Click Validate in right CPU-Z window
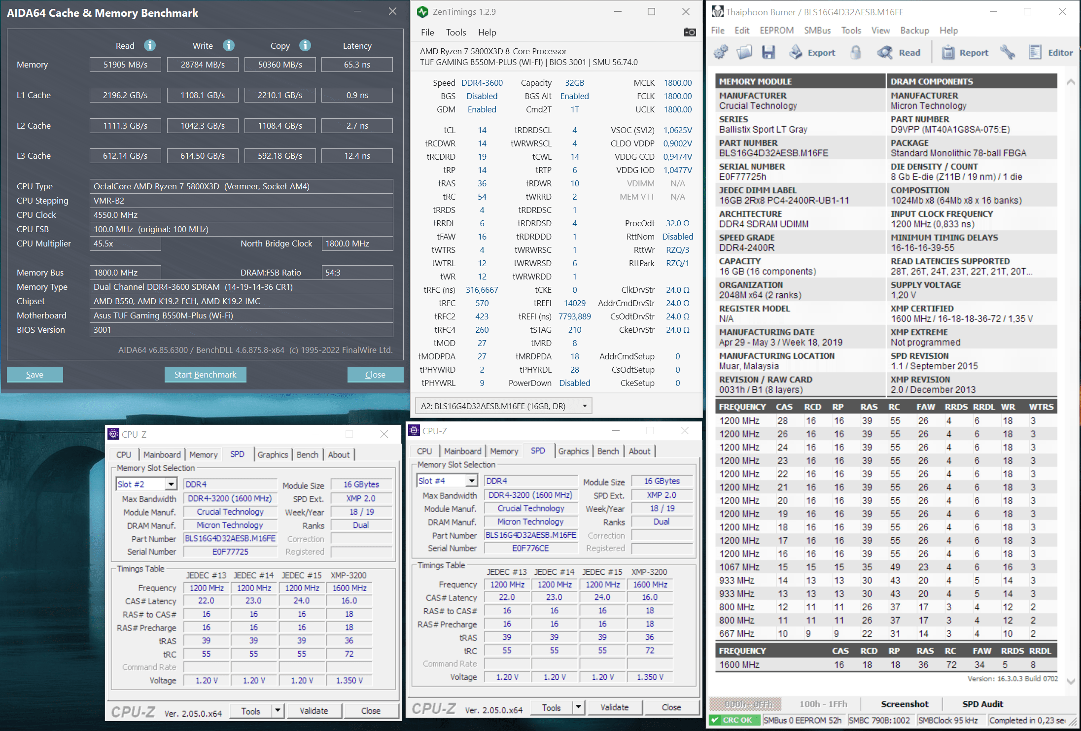Image resolution: width=1081 pixels, height=731 pixels. tap(614, 707)
